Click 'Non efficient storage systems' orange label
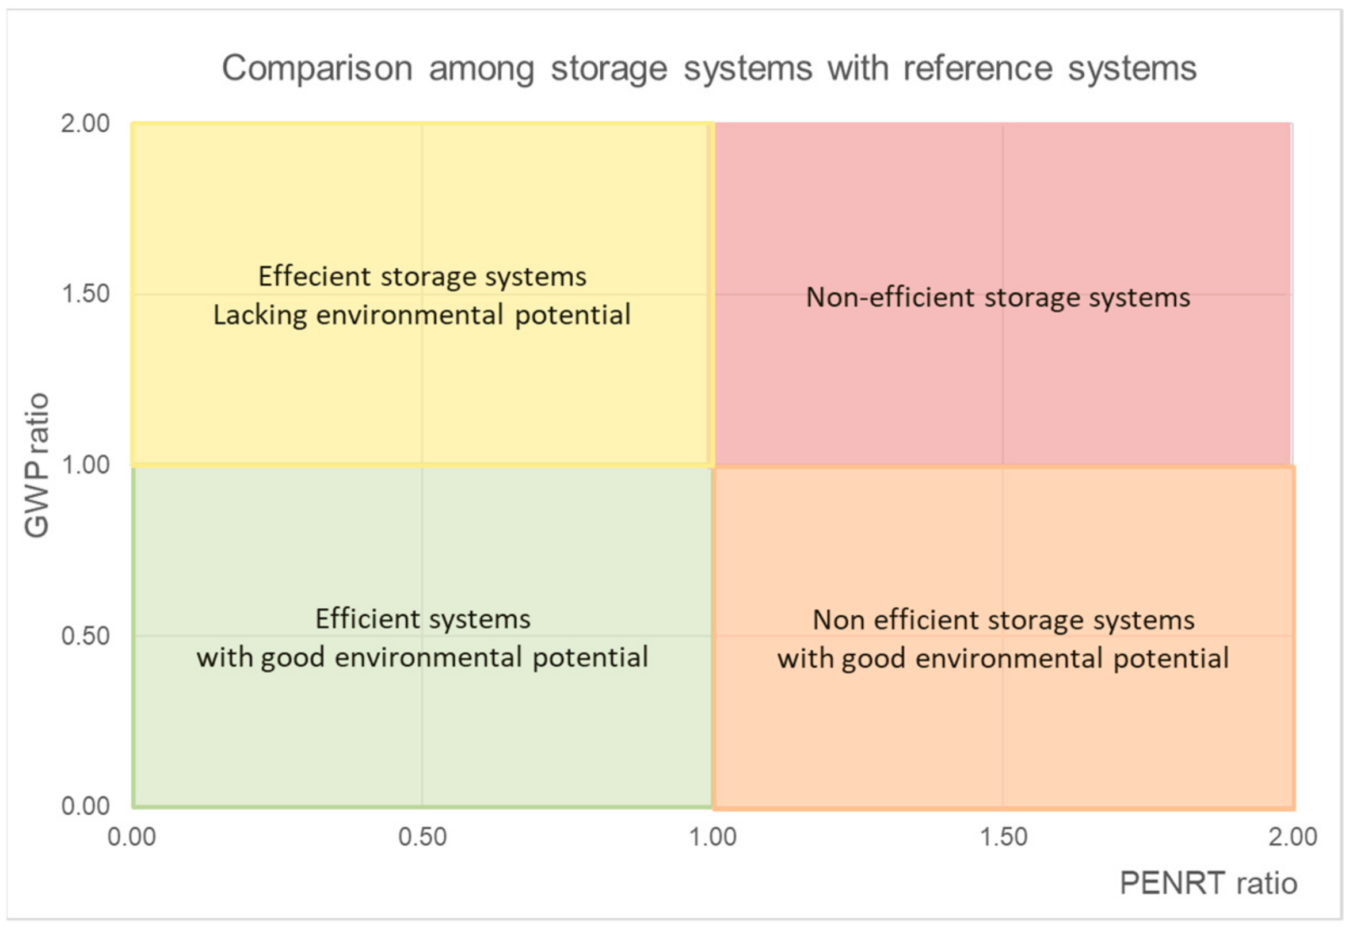Screen dimensions: 1349x927 click(1003, 620)
